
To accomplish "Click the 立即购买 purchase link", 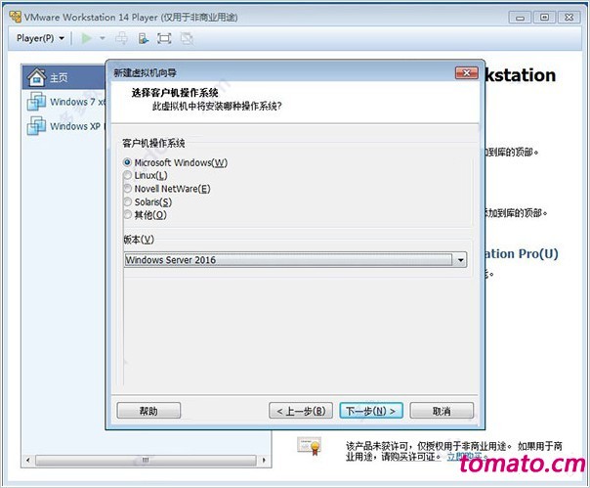I will point(466,457).
